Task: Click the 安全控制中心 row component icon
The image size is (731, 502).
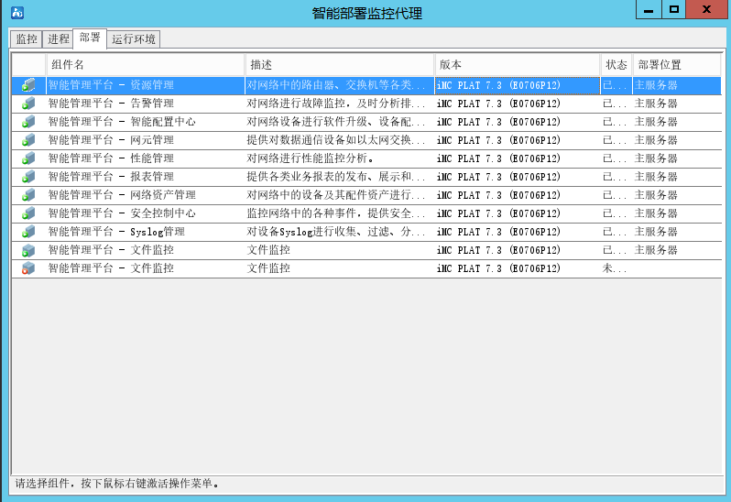Action: pos(28,213)
